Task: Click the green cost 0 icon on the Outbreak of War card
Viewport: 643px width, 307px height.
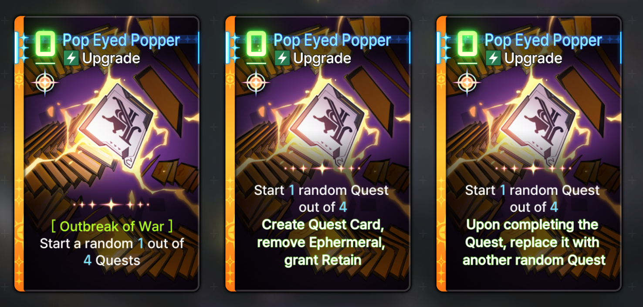Action: point(45,44)
